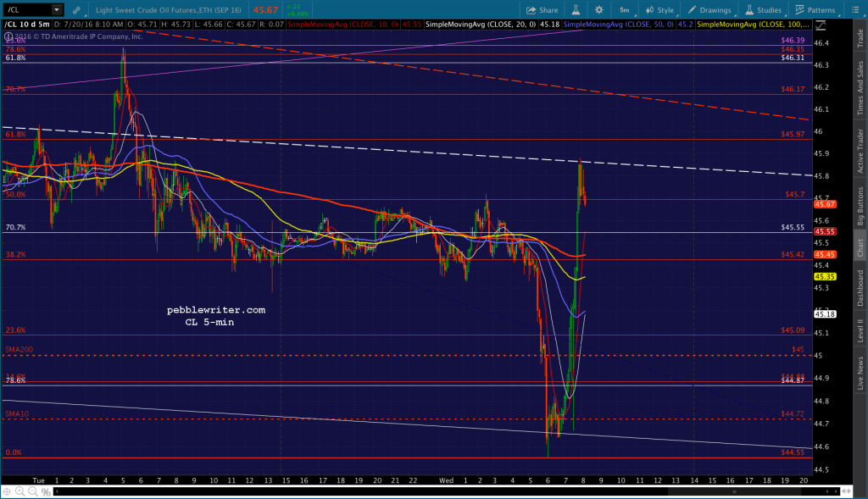Click the SMA10 label on left

pos(17,413)
